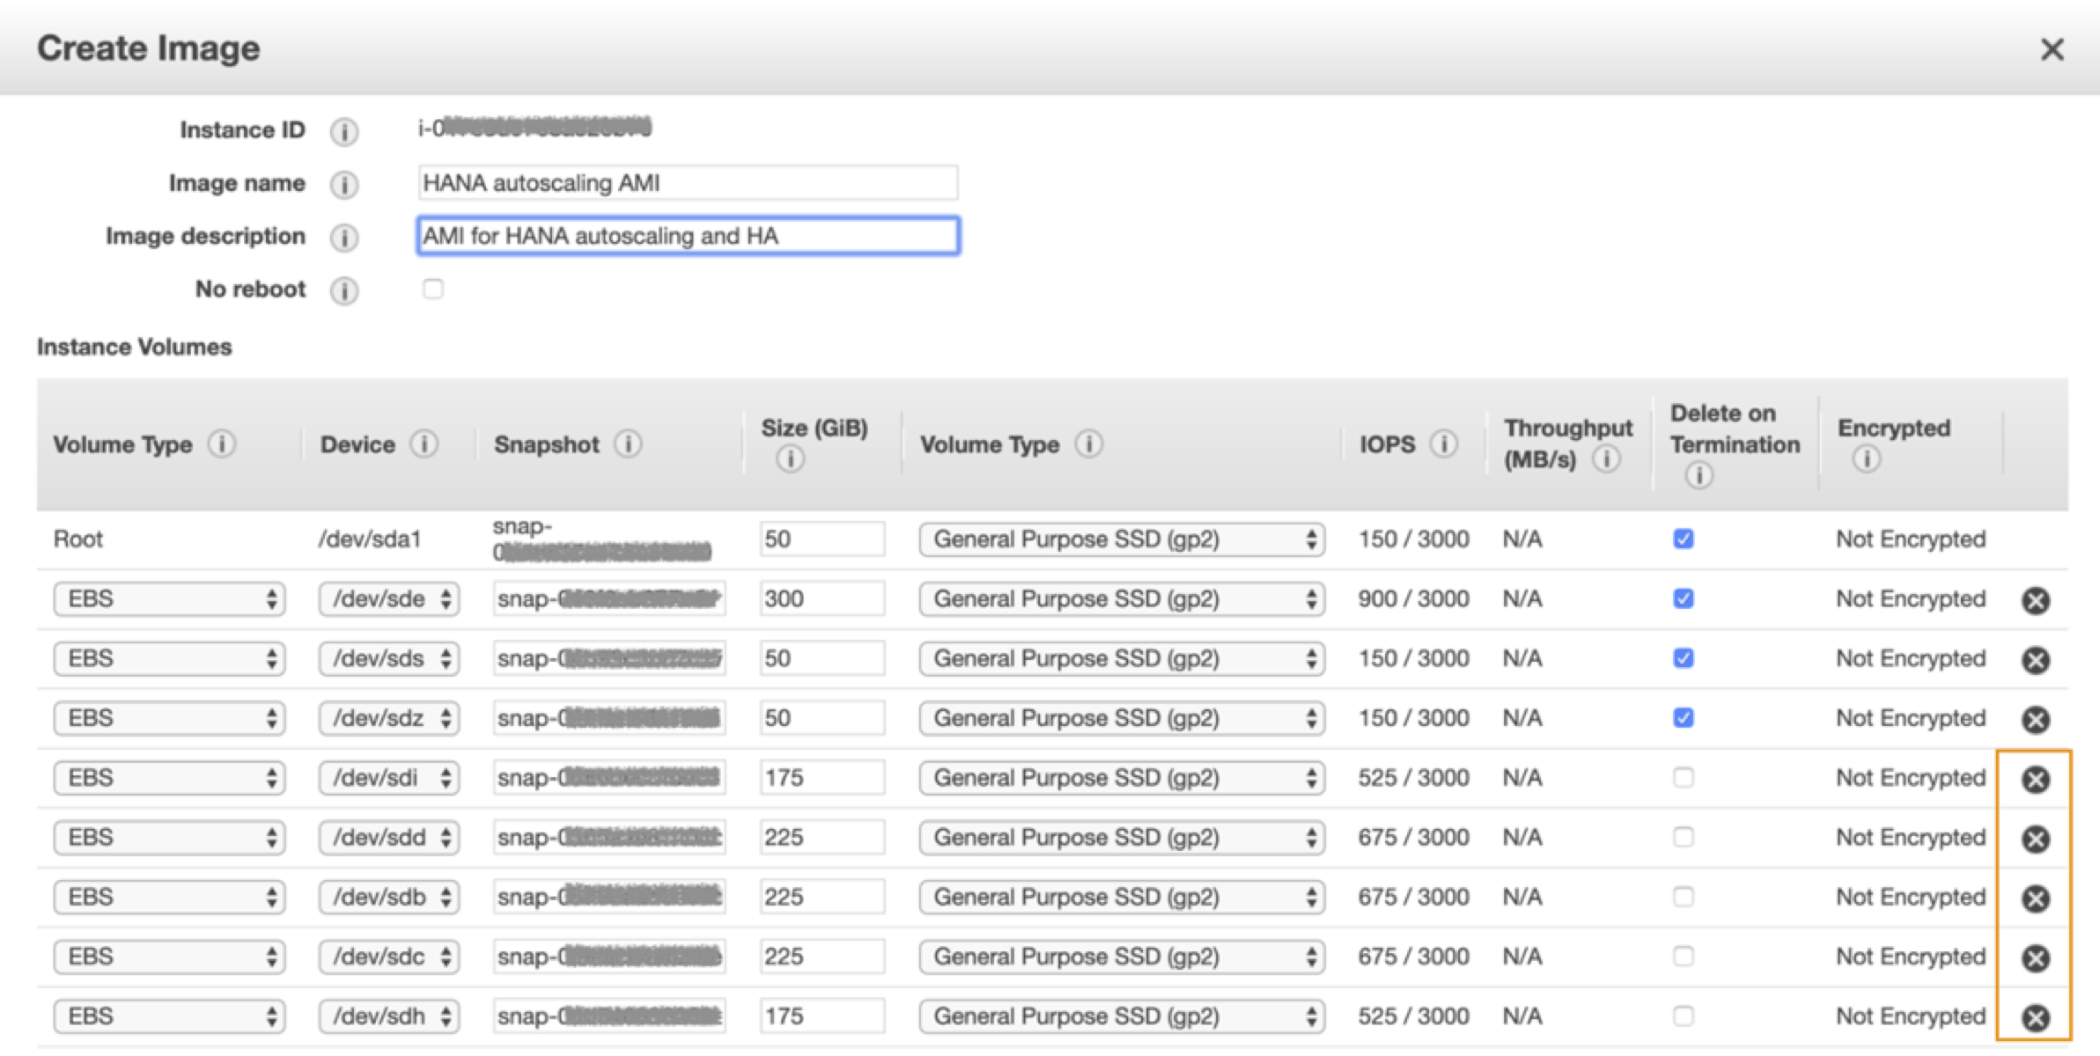2100x1056 pixels.
Task: Show info for Image description field
Action: pyautogui.click(x=343, y=238)
